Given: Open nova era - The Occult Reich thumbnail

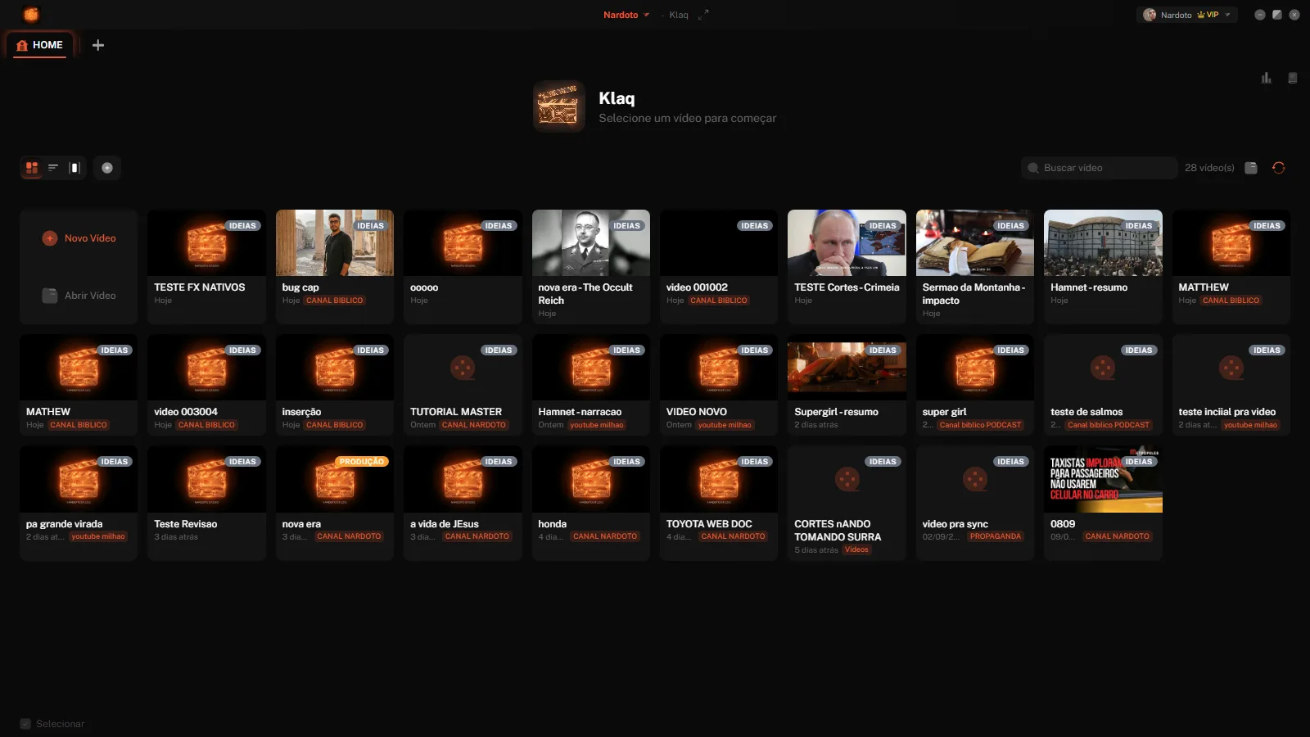Looking at the screenshot, I should [591, 242].
